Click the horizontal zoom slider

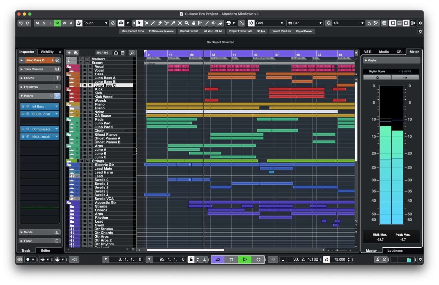tap(341, 250)
